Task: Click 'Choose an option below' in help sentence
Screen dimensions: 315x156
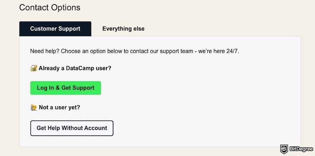Action: click(x=91, y=51)
